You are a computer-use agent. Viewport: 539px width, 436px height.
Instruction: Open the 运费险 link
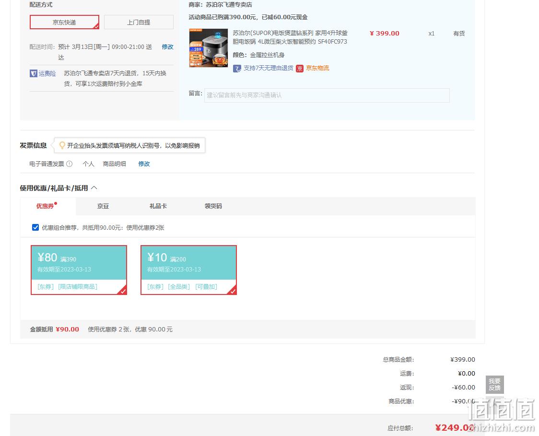click(x=47, y=73)
